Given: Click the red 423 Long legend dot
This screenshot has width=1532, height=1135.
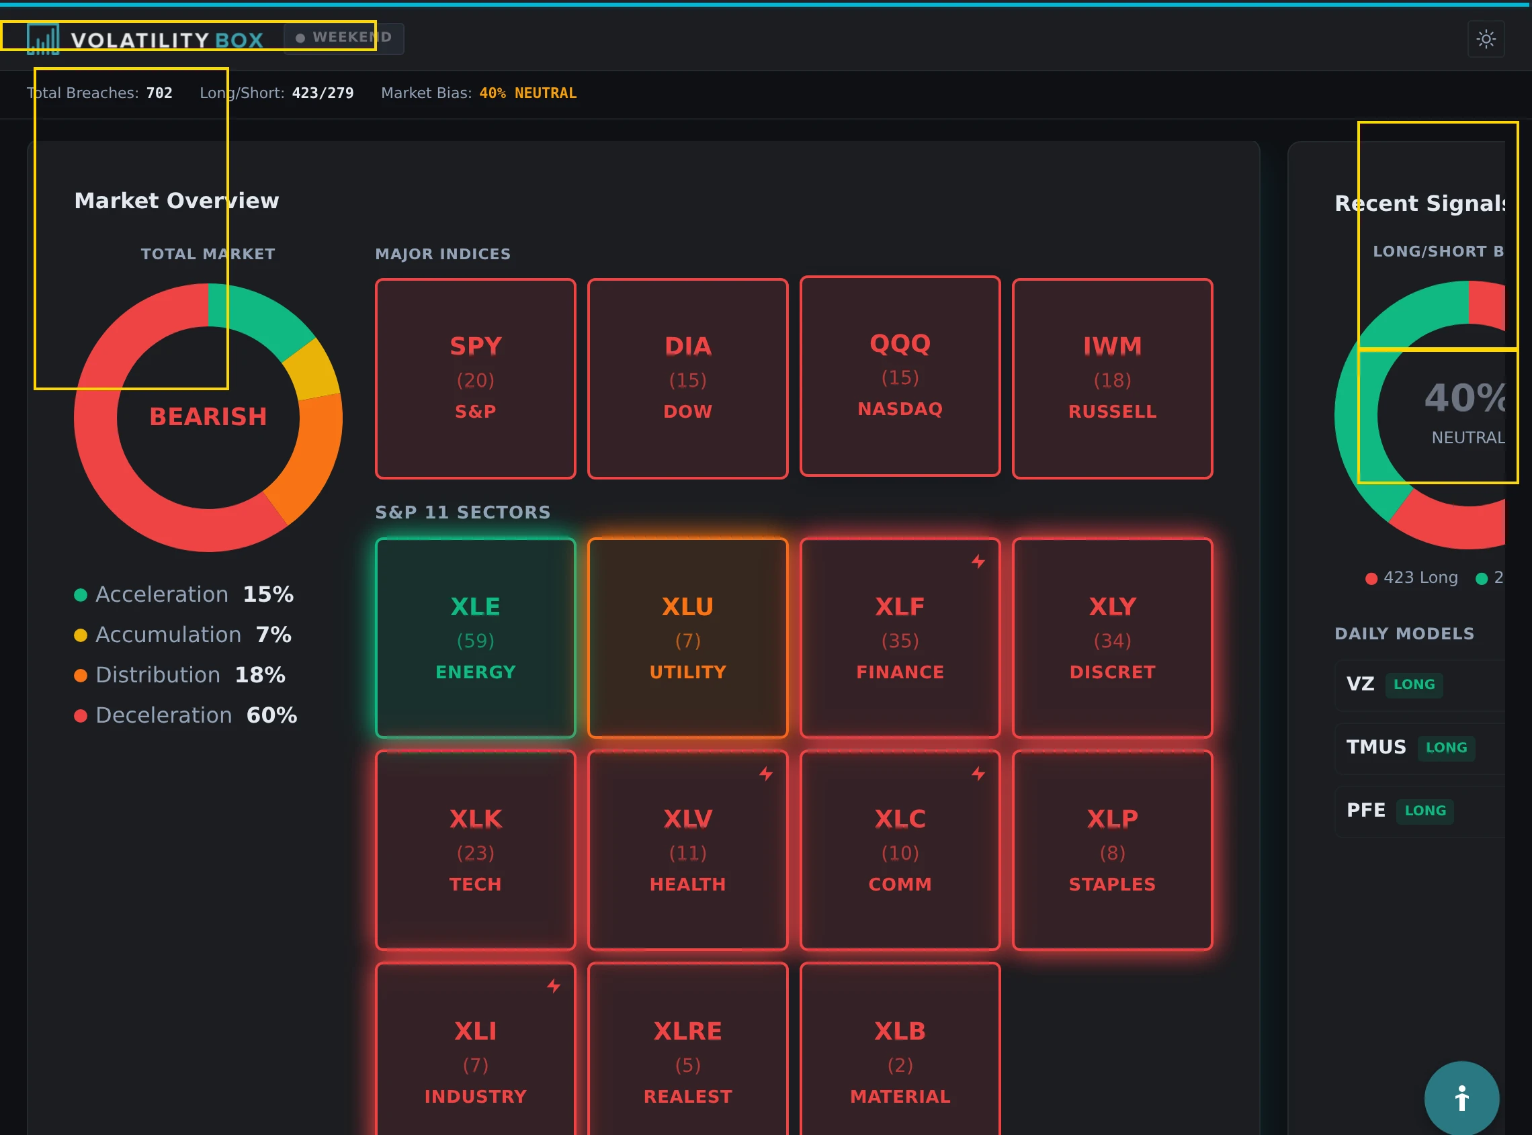Looking at the screenshot, I should tap(1371, 578).
